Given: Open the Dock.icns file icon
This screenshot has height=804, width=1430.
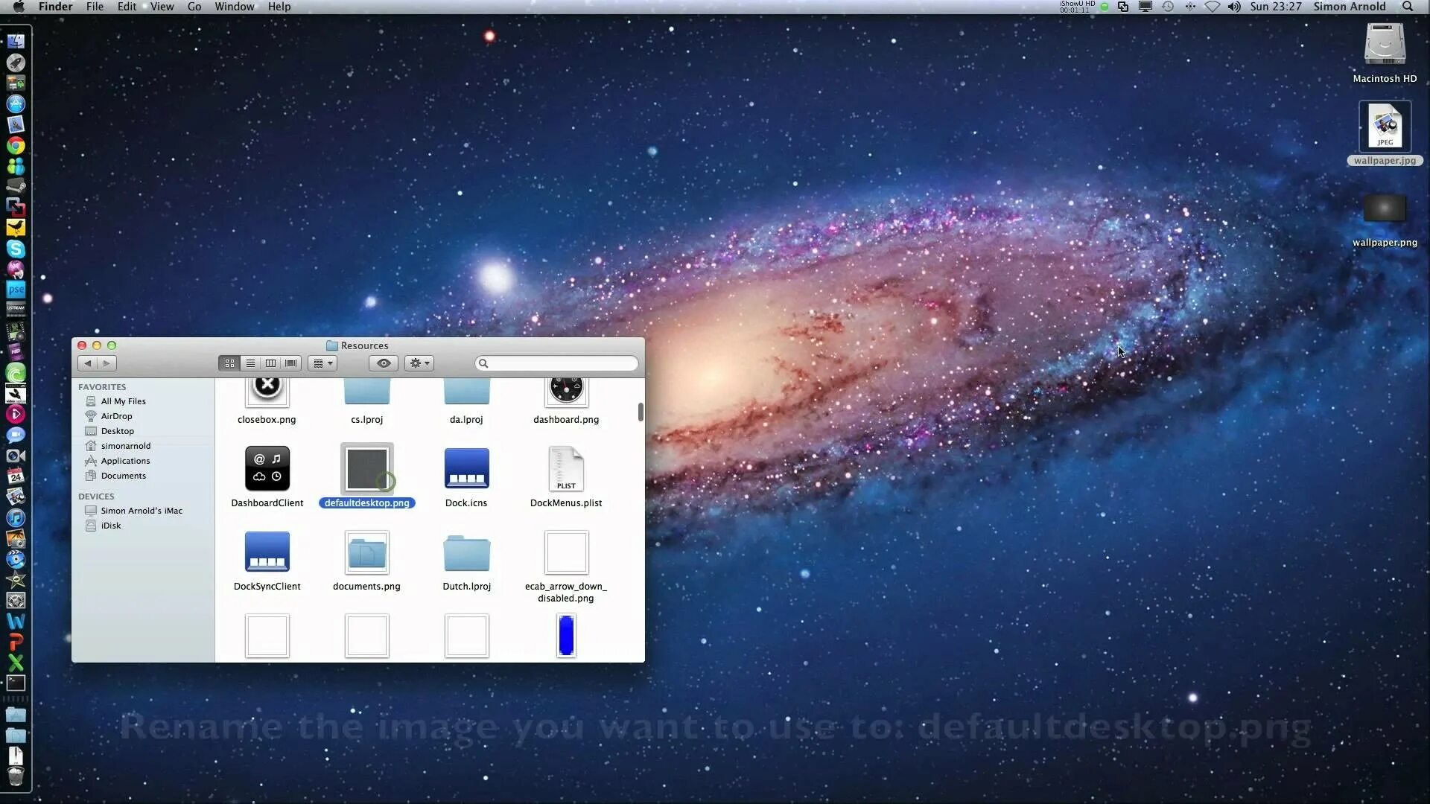Looking at the screenshot, I should click(x=466, y=468).
